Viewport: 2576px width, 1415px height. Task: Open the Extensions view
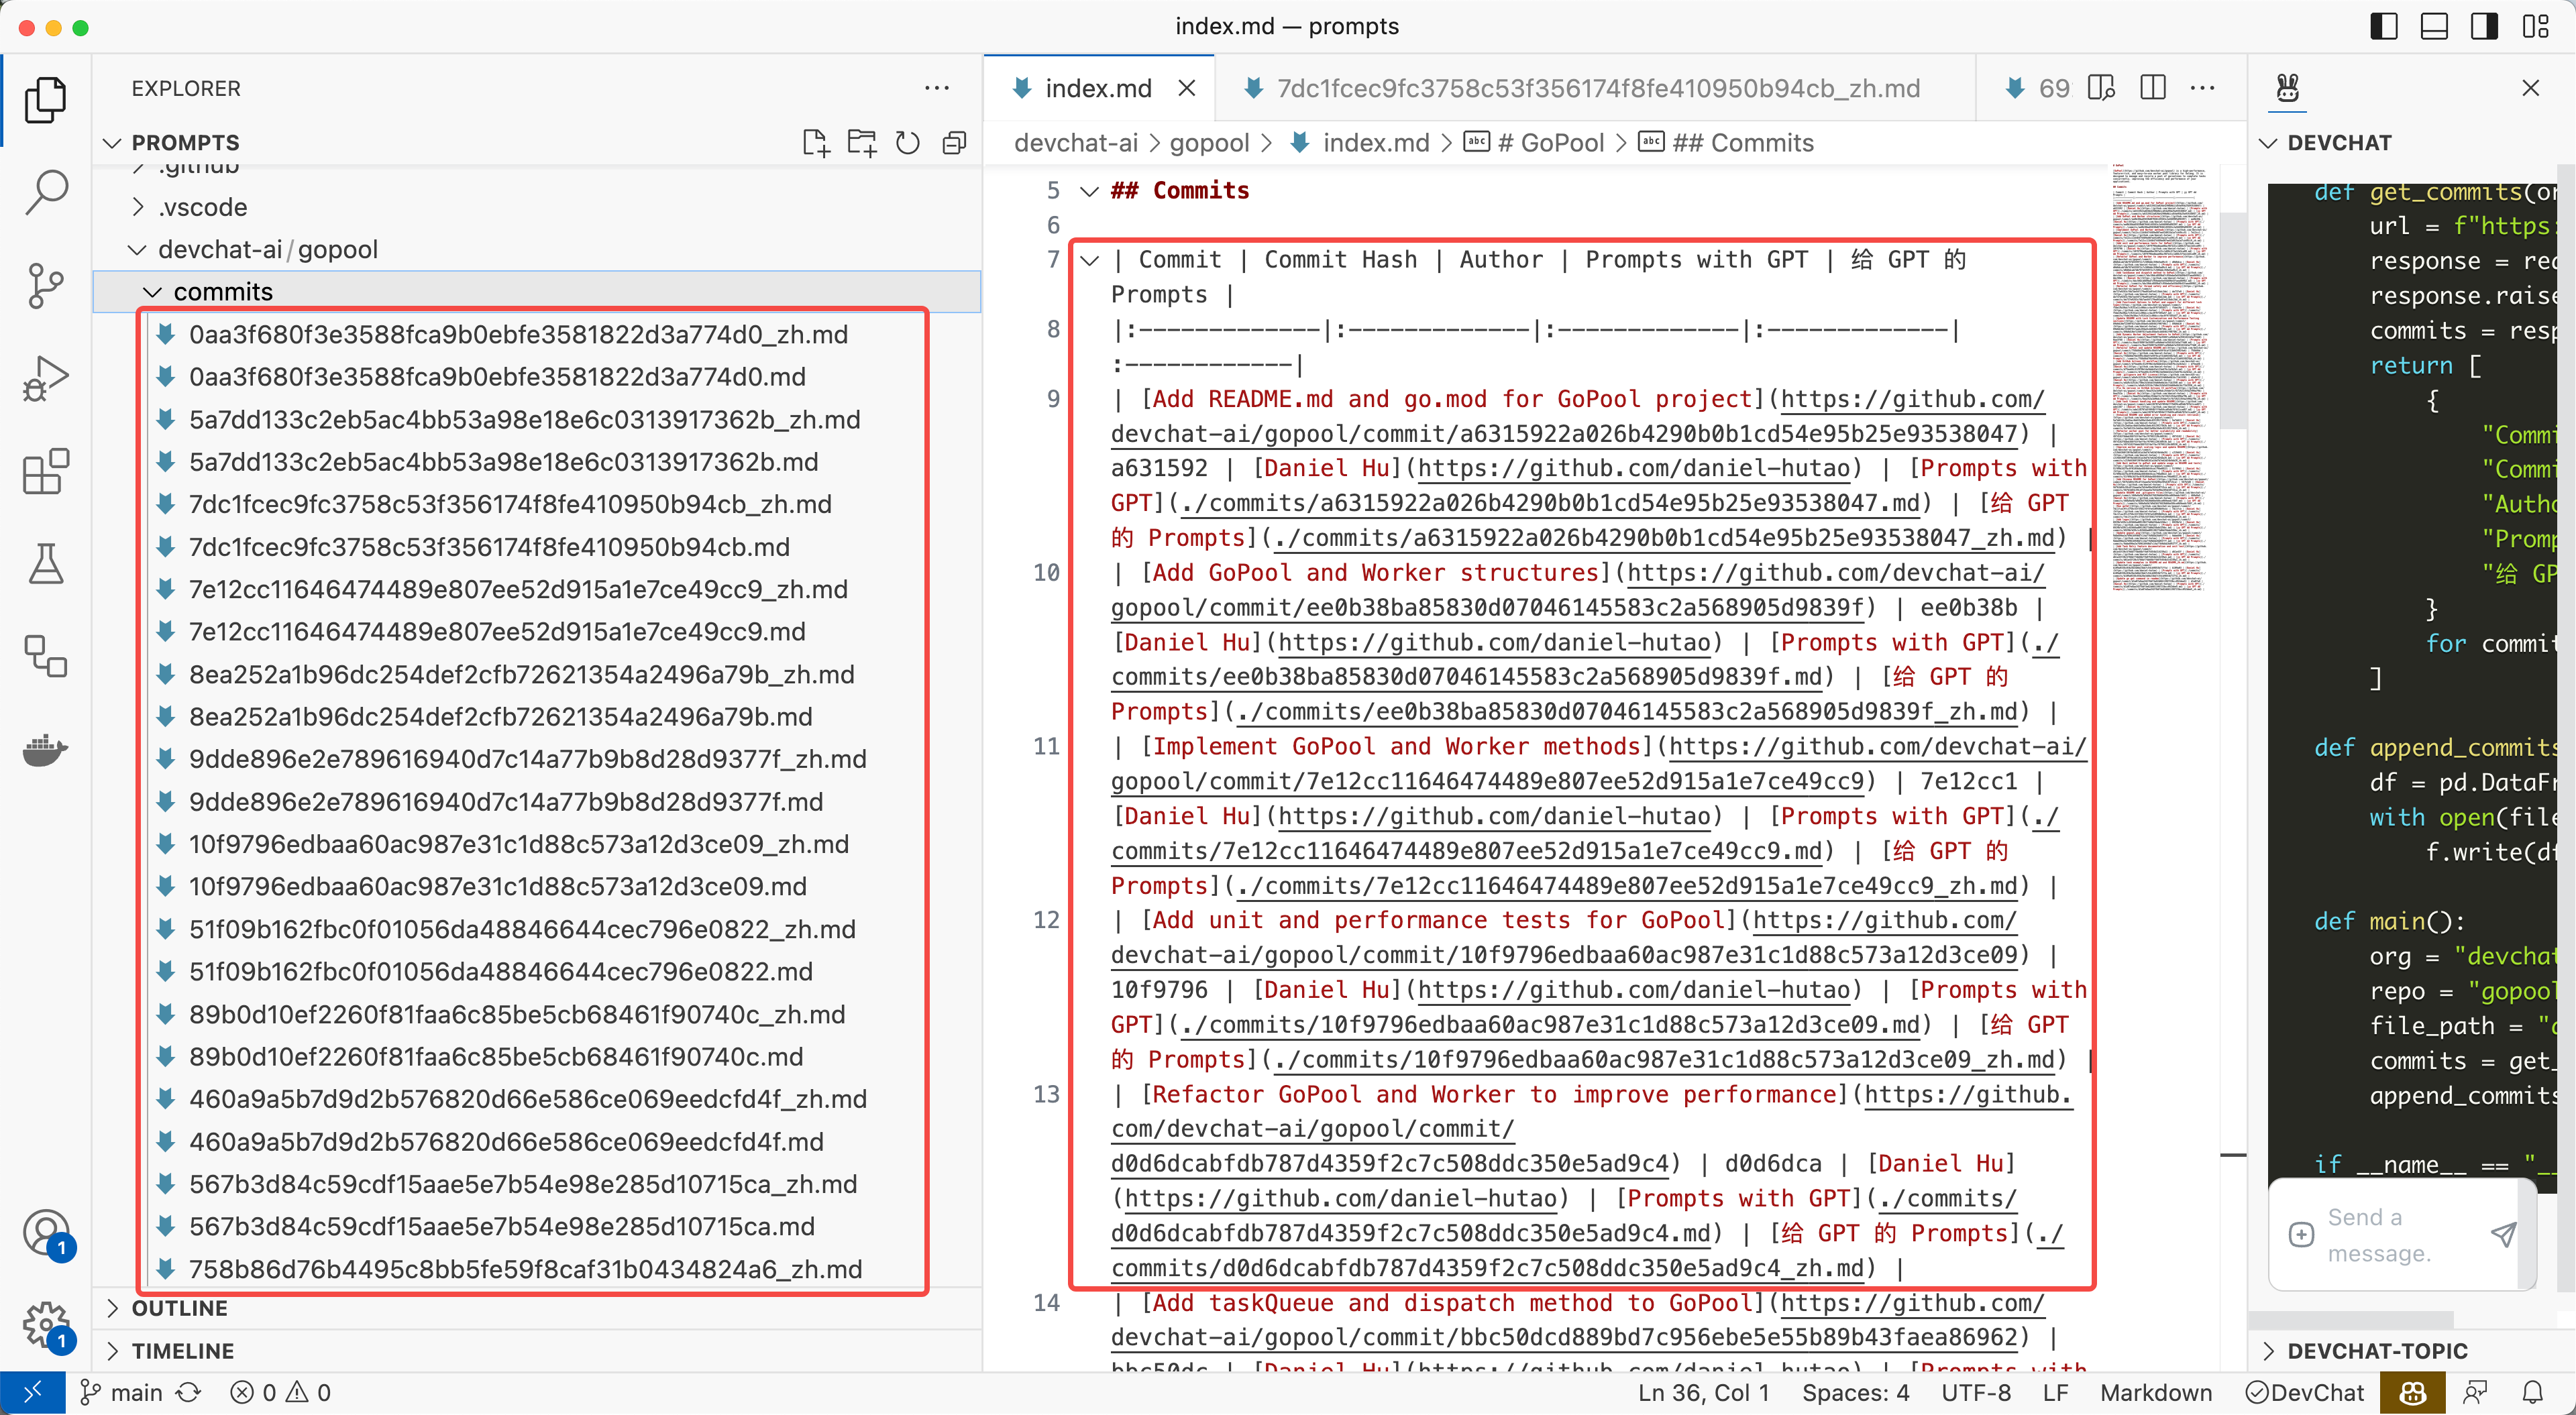click(x=46, y=471)
